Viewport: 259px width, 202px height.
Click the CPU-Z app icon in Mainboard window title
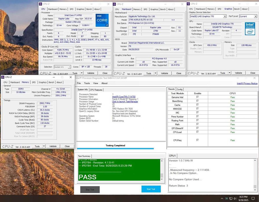(x=114, y=4)
